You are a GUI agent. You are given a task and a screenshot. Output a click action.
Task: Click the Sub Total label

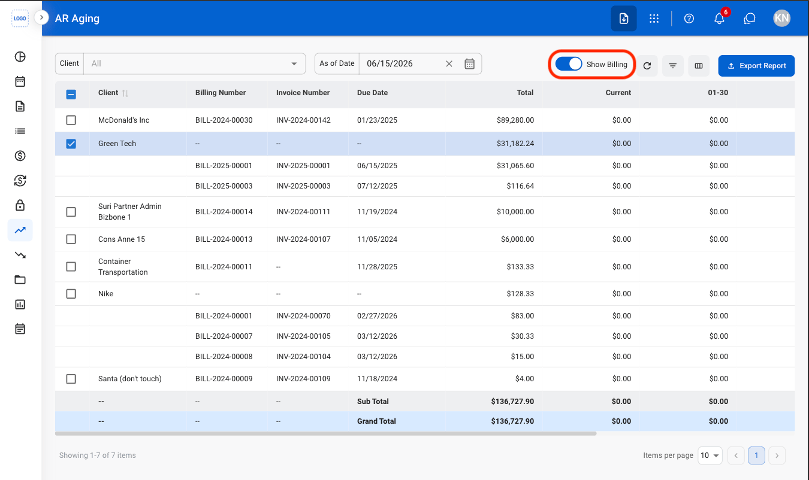tap(373, 402)
